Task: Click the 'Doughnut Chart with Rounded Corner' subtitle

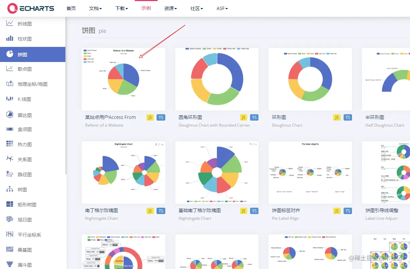Action: click(x=214, y=125)
